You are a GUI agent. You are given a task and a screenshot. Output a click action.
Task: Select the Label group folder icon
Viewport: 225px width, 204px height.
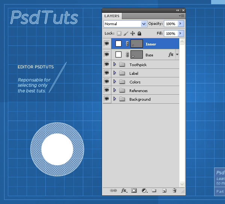122,73
